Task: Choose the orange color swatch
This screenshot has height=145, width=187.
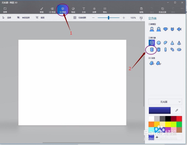Action: [151, 124]
